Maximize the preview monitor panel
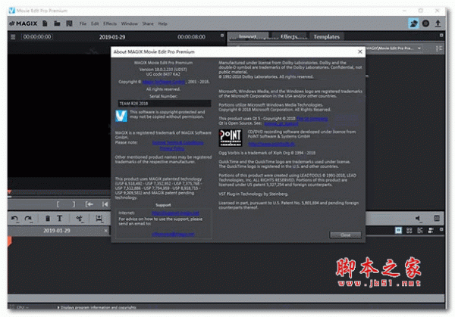455x317 pixels. (x=222, y=36)
